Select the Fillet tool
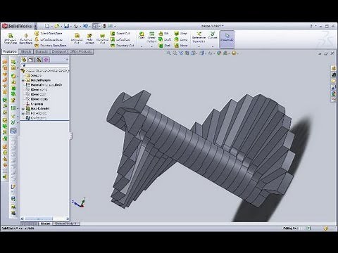This screenshot has width=338, height=253. tap(142, 35)
